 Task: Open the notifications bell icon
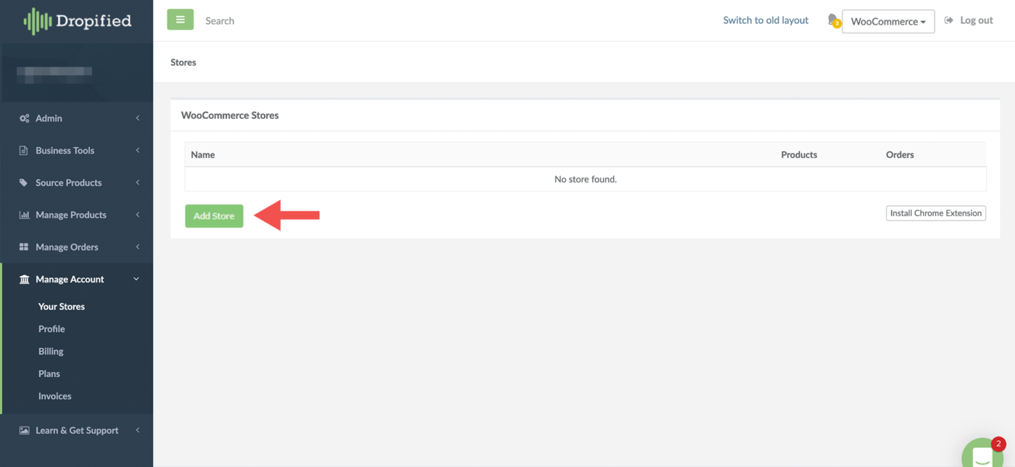point(834,20)
